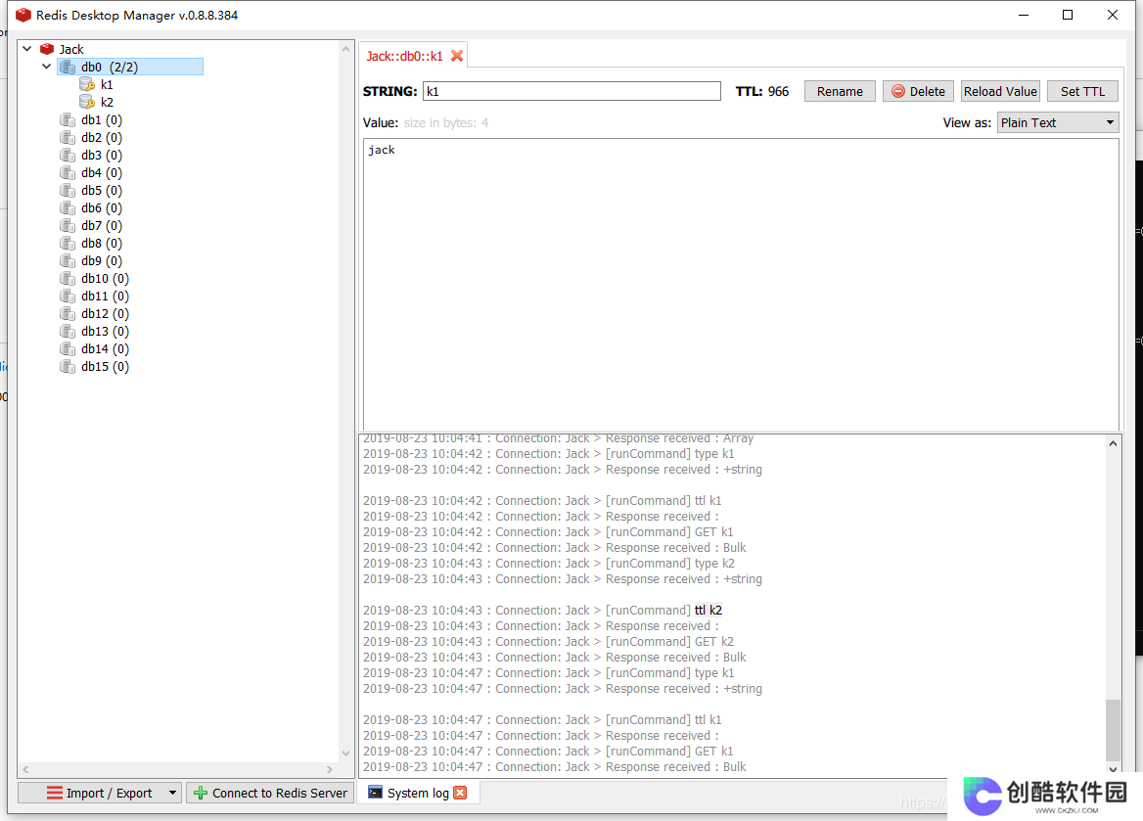Click the Redis Desktop Manager title bar logo
Viewport: 1143px width, 821px height.
pos(23,15)
